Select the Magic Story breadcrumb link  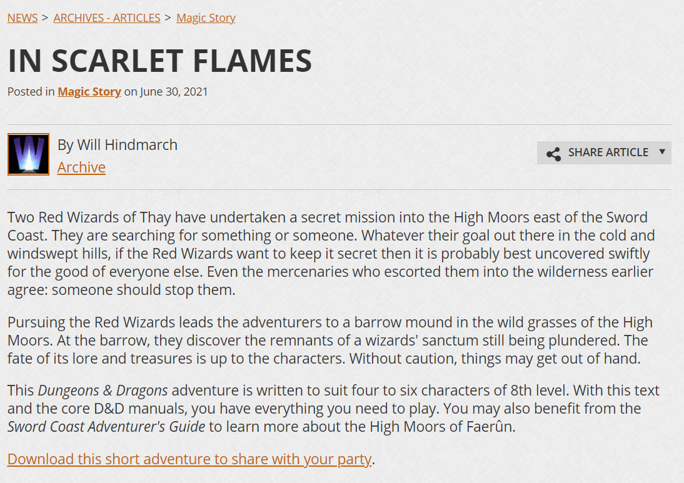point(206,18)
